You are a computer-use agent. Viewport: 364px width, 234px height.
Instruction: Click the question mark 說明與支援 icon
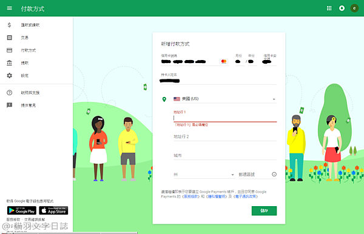tap(9, 93)
